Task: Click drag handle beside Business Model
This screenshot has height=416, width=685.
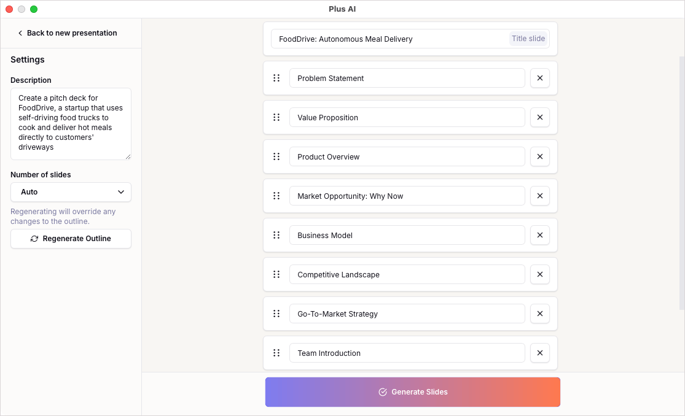Action: (276, 235)
